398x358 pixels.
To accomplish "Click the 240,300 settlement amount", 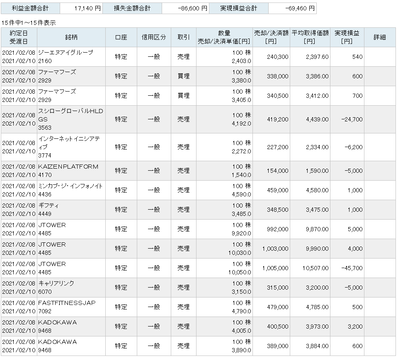I will pyautogui.click(x=277, y=57).
